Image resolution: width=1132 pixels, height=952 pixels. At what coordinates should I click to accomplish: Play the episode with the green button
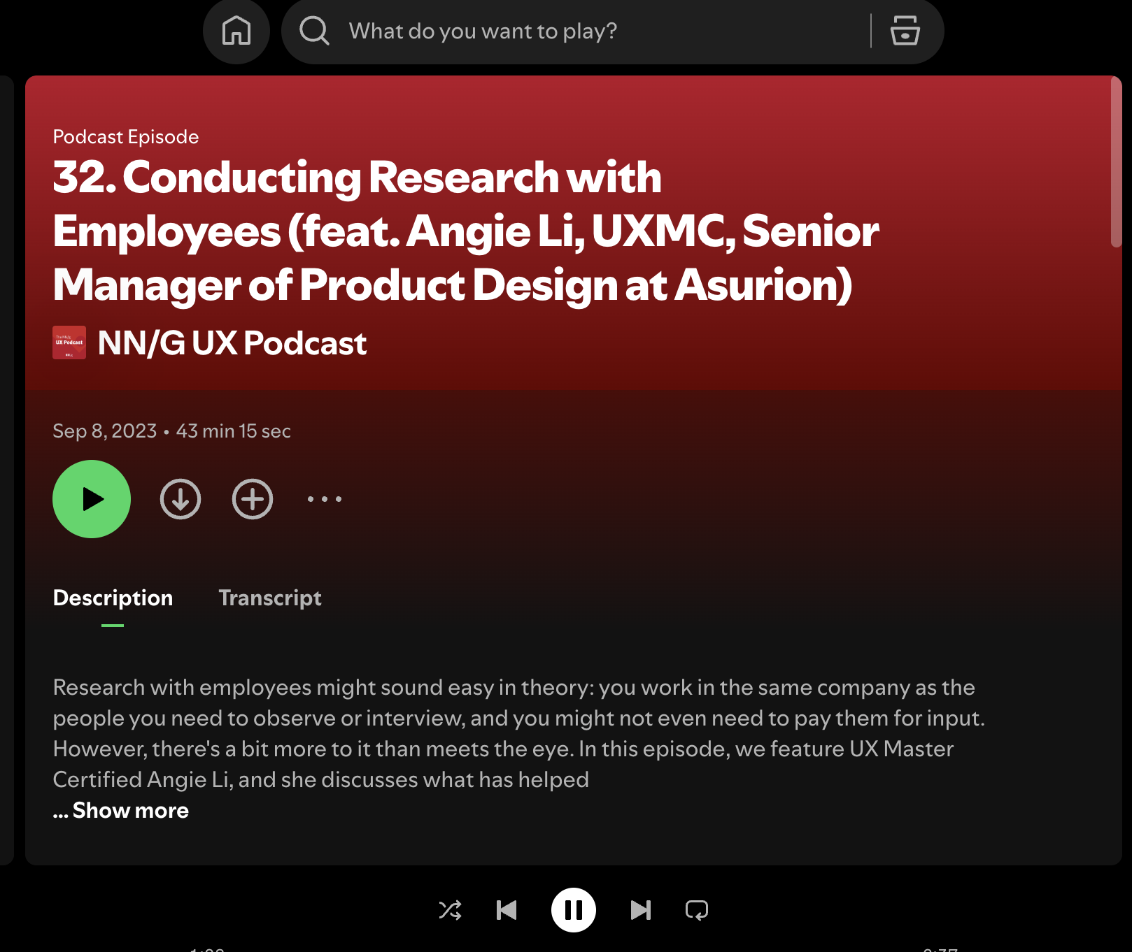click(92, 499)
